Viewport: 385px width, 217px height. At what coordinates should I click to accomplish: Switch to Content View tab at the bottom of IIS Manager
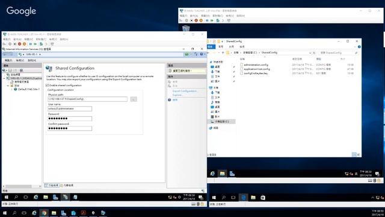tap(67, 185)
